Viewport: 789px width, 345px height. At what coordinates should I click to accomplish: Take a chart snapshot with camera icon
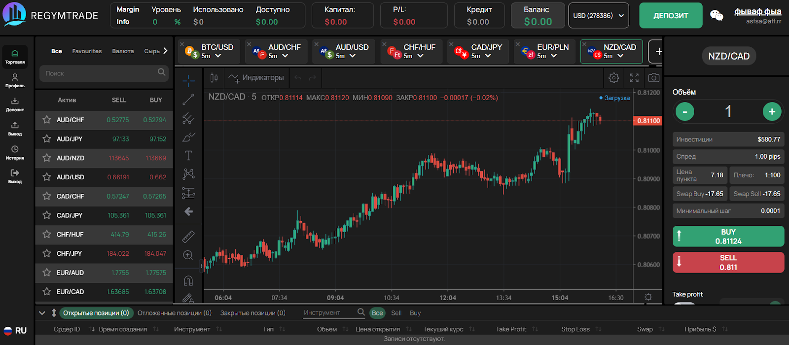coord(653,78)
